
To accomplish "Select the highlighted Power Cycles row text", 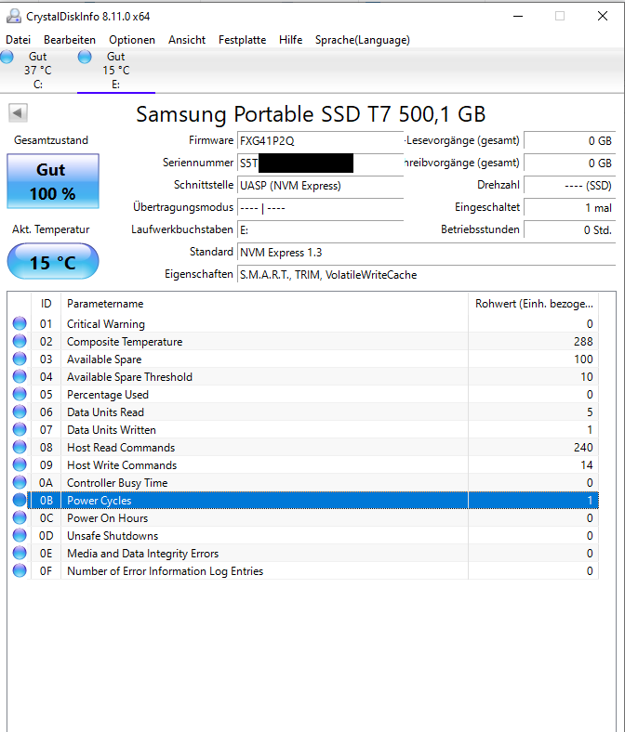I will pyautogui.click(x=100, y=501).
